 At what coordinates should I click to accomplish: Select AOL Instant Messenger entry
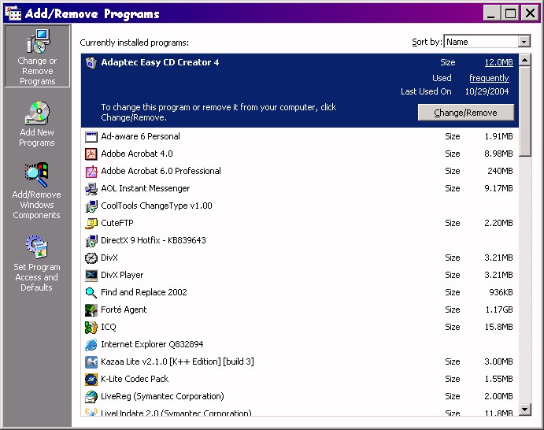[146, 188]
